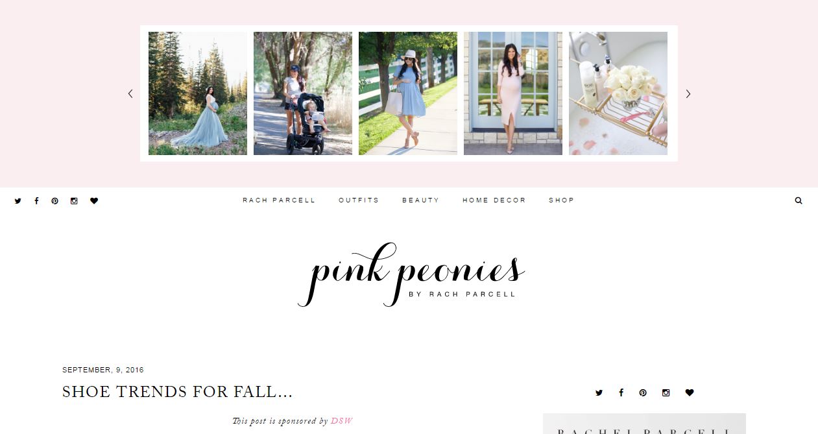The image size is (818, 434).
Task: Click sidebar heart icon above Rachel Parcell image
Action: tap(690, 392)
